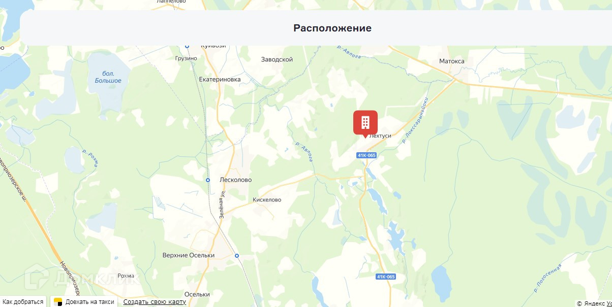Click the lower 41К-065 road shield
Viewport: 612px width, 307px height.
click(x=386, y=277)
